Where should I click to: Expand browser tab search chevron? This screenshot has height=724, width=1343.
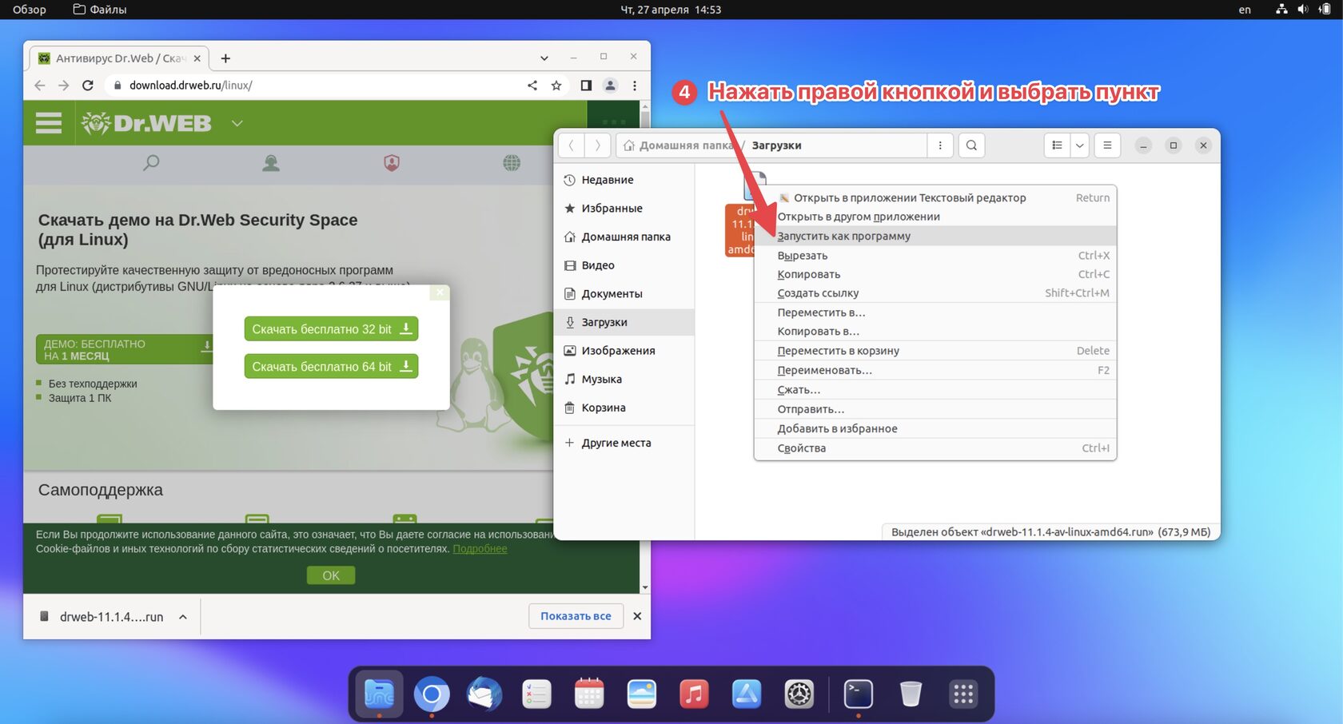544,58
